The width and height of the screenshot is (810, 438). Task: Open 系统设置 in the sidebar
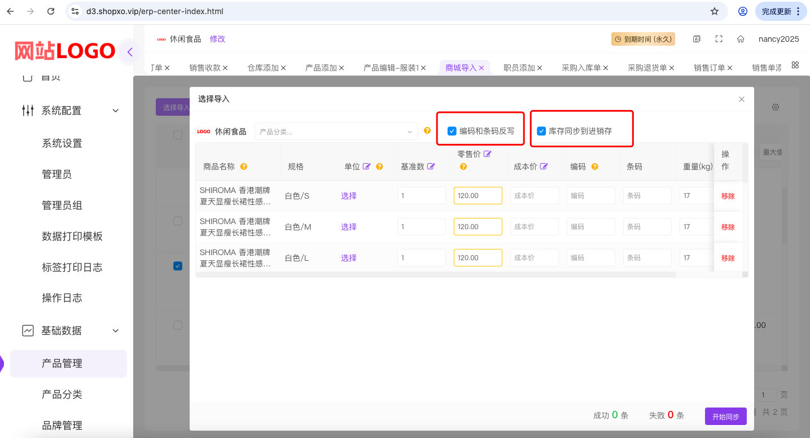tap(62, 143)
